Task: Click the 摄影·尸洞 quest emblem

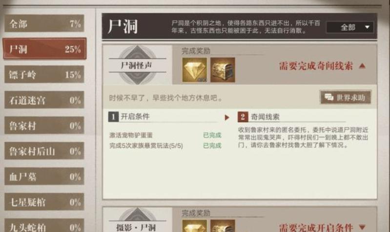Action: 138,220
